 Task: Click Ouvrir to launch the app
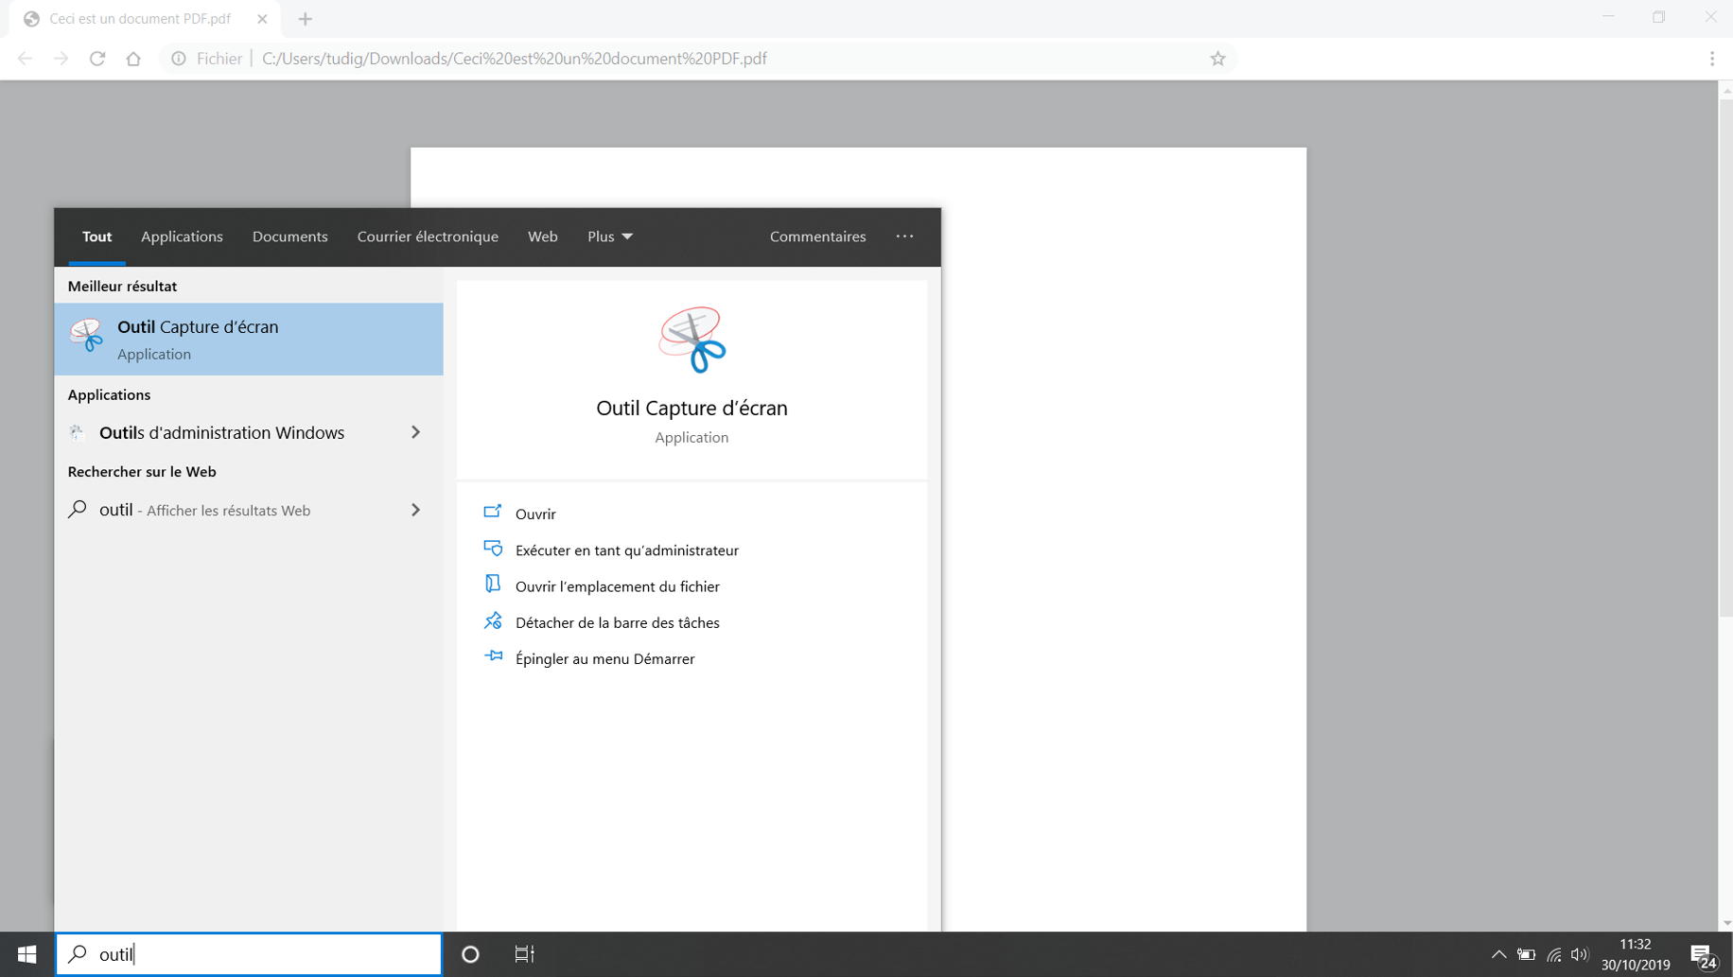tap(535, 514)
